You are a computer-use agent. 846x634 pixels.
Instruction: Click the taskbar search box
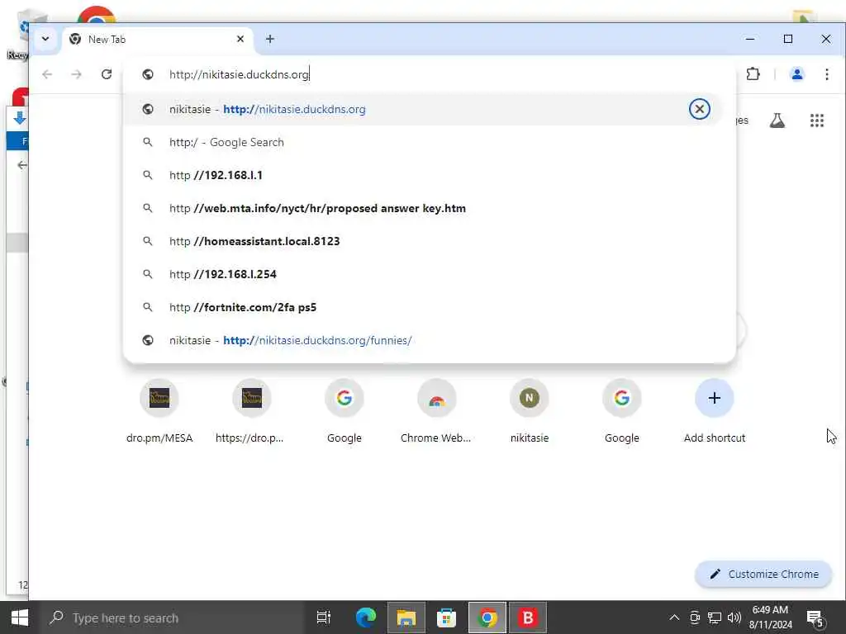[173, 617]
